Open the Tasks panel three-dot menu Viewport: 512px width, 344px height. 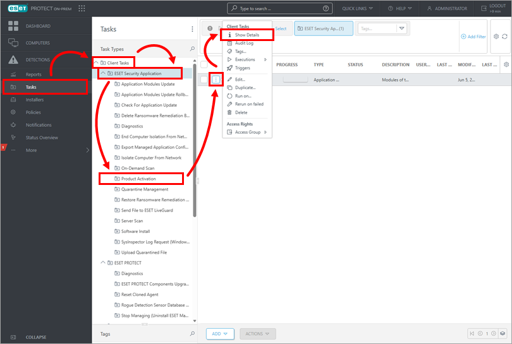(x=192, y=29)
